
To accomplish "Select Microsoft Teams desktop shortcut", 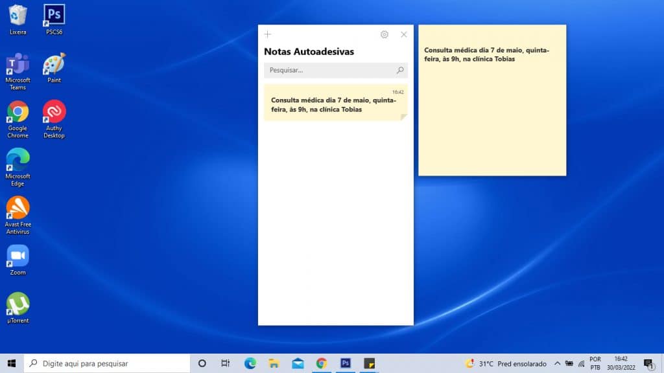I will point(18,71).
